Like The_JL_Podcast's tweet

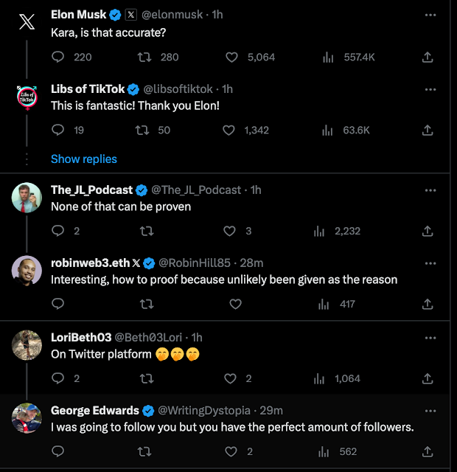231,231
